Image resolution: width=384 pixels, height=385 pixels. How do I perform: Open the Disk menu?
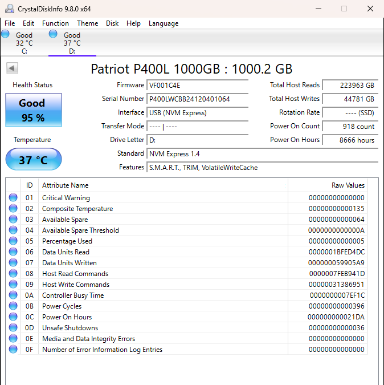pos(112,23)
